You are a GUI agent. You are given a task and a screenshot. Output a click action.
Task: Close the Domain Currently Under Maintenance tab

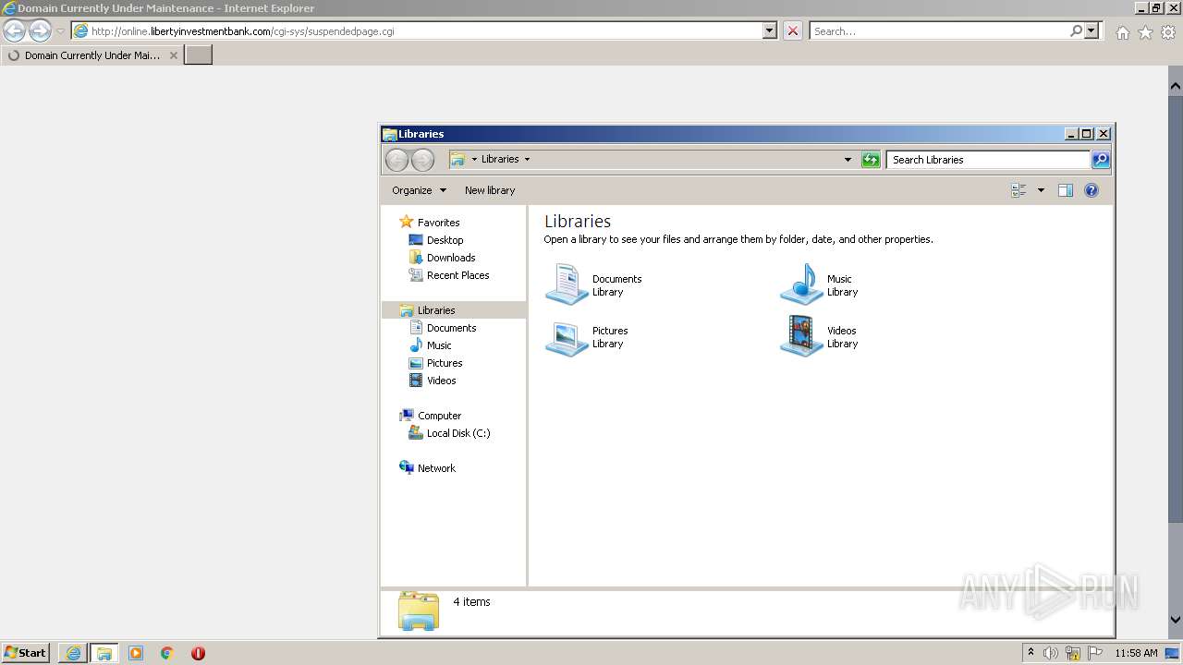[174, 55]
